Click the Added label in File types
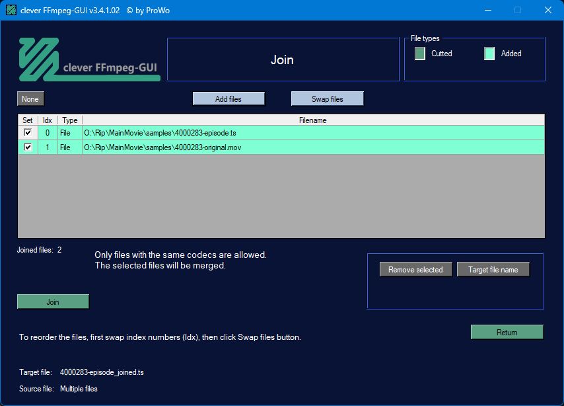 point(511,54)
